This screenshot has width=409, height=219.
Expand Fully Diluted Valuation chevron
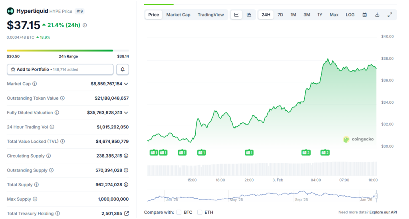[126, 113]
